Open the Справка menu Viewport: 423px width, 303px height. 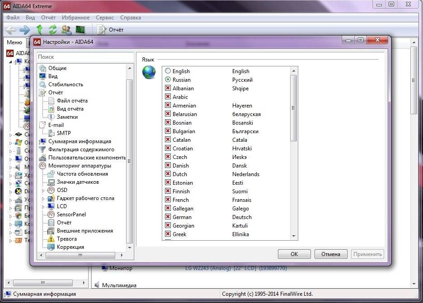(x=130, y=18)
